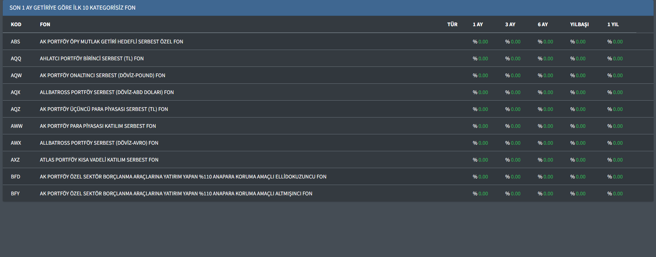Select the AQW fund code
656x257 pixels.
[x=16, y=75]
